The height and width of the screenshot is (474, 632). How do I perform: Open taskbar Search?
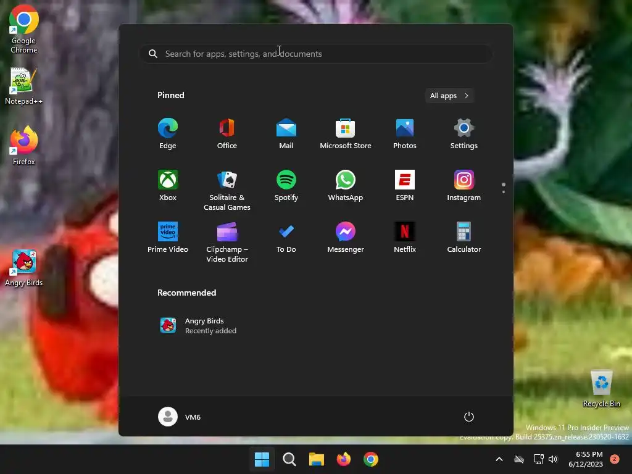[x=289, y=459]
